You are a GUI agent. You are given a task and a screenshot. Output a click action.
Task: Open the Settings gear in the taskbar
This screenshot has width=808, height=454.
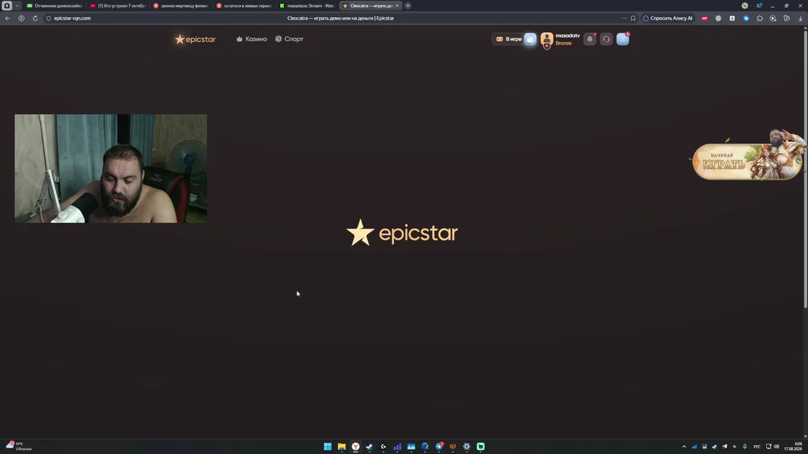[x=466, y=446]
